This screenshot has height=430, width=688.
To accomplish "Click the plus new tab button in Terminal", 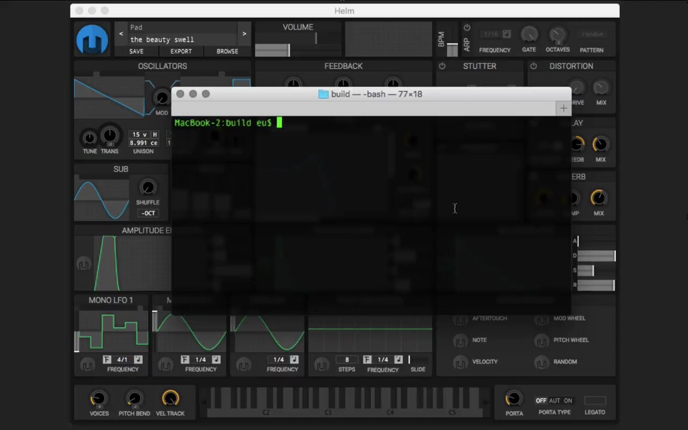I will coord(563,108).
